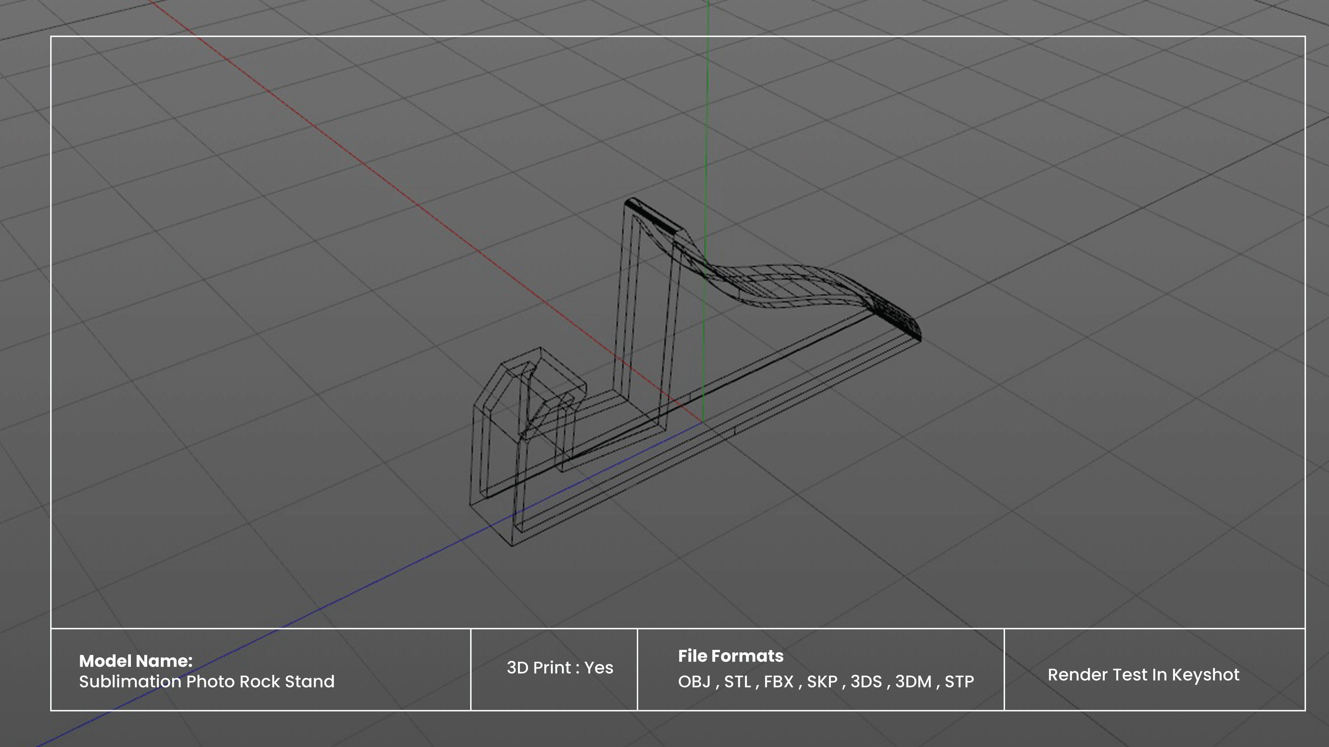Select the 'Sublimation Photo Rock Stand' text
Viewport: 1329px width, 747px height.
pos(206,682)
